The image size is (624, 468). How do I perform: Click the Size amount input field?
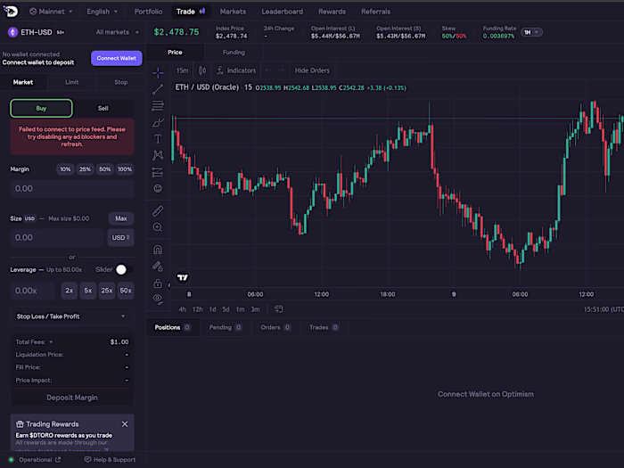coord(57,238)
